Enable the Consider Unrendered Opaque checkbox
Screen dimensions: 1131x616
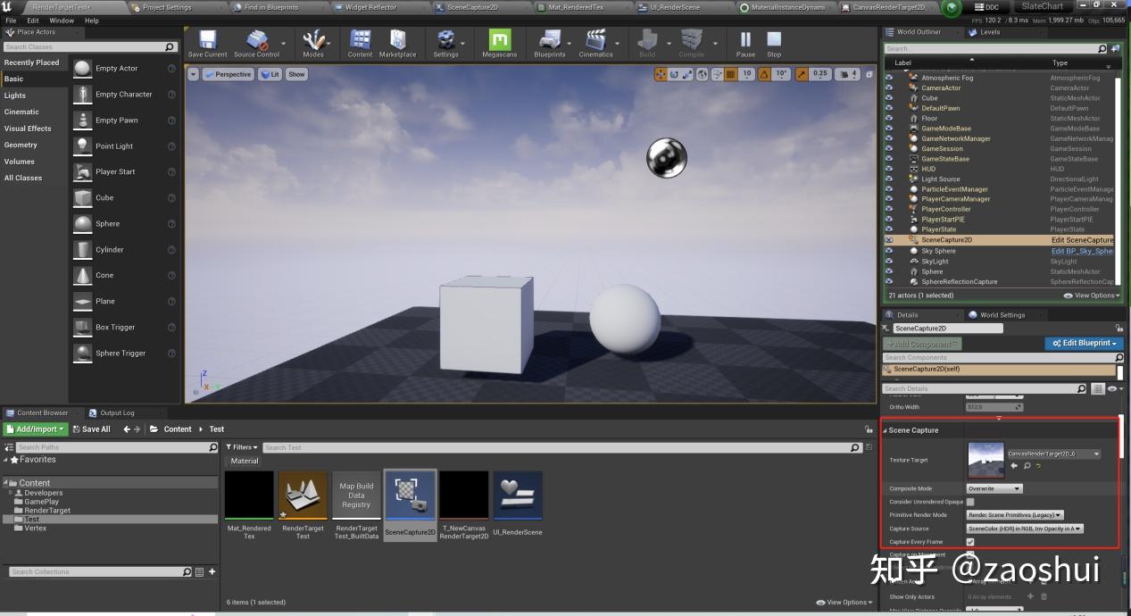970,502
